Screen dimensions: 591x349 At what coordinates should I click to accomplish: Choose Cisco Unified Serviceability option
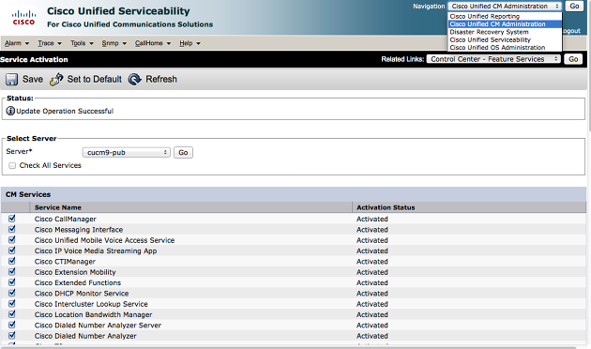click(x=505, y=39)
